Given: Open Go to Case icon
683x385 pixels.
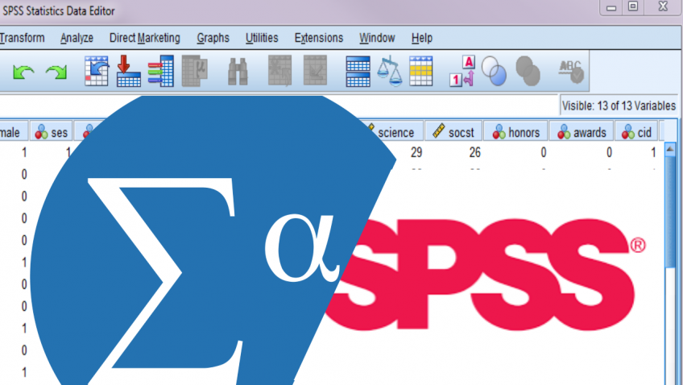Looking at the screenshot, I should [x=97, y=71].
